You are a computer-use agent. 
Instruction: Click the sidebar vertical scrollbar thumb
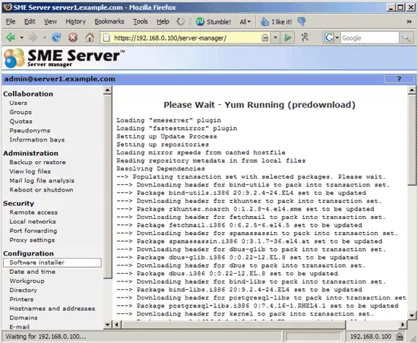click(107, 186)
